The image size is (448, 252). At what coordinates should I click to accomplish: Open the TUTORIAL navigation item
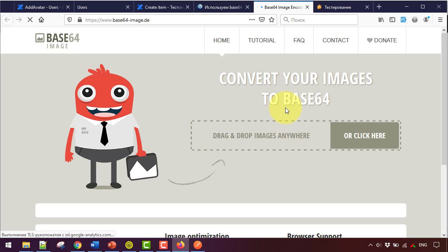[262, 41]
